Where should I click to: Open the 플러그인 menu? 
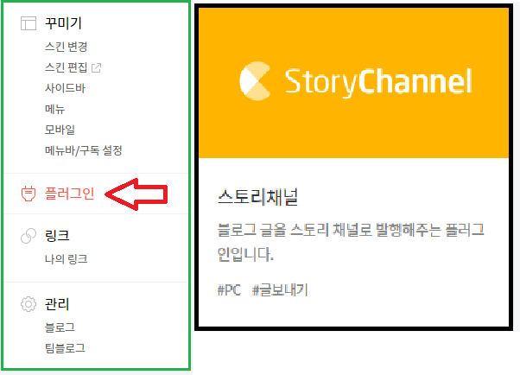coord(69,194)
